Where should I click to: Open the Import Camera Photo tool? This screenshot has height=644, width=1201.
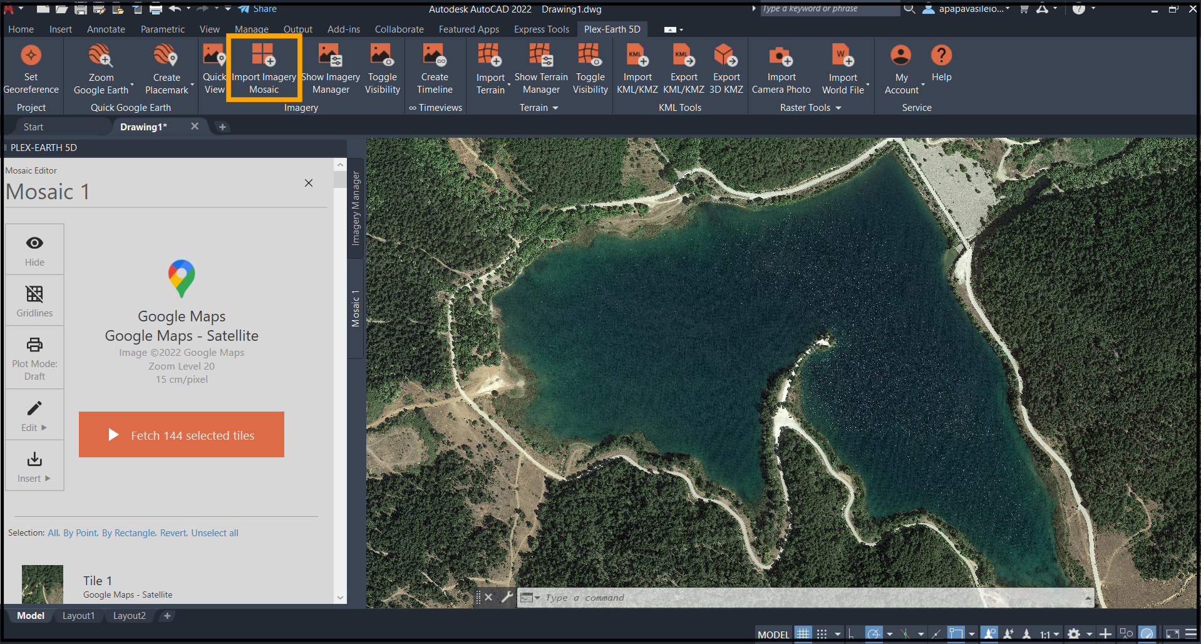click(x=781, y=69)
